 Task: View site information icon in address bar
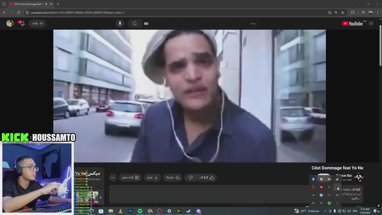[27, 13]
